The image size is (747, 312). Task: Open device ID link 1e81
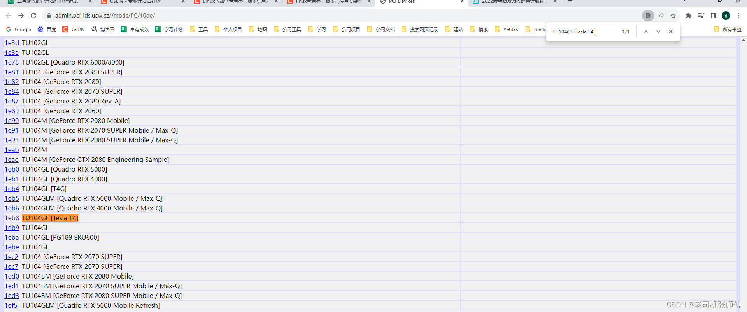pos(12,72)
